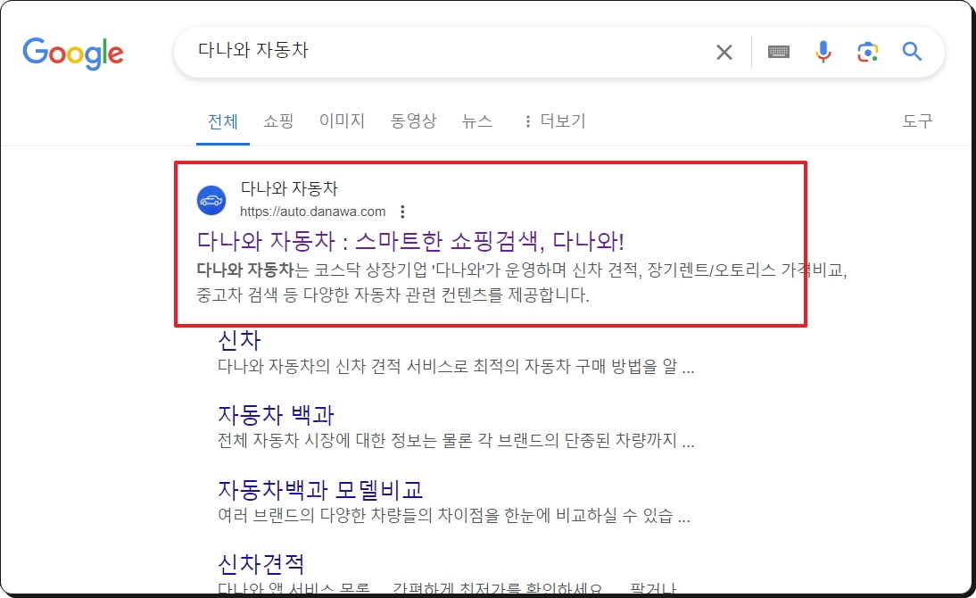Open the 자동차백과 모델비교 sitelink
Viewport: 976px width, 598px height.
click(x=320, y=490)
